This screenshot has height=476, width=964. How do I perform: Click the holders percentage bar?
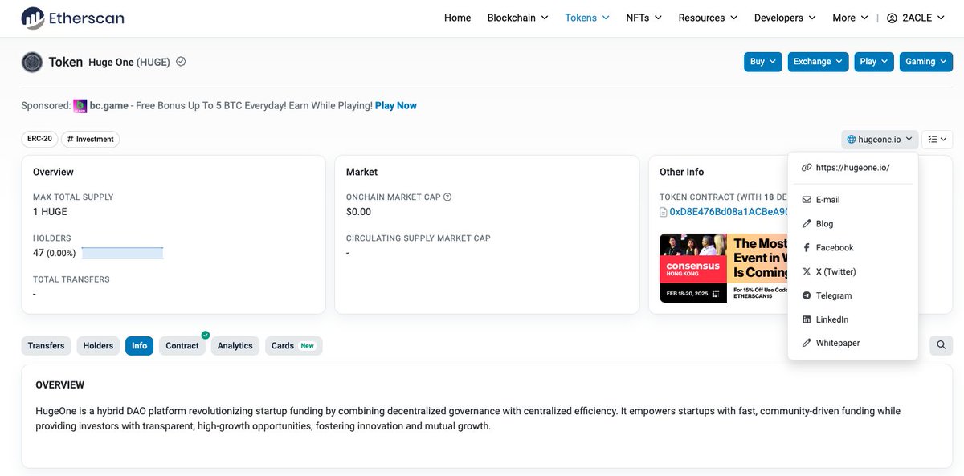pyautogui.click(x=122, y=253)
